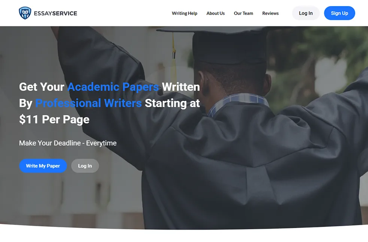Click the ESSAYSERVICE wordmark text
This screenshot has height=242, width=368.
[56, 14]
